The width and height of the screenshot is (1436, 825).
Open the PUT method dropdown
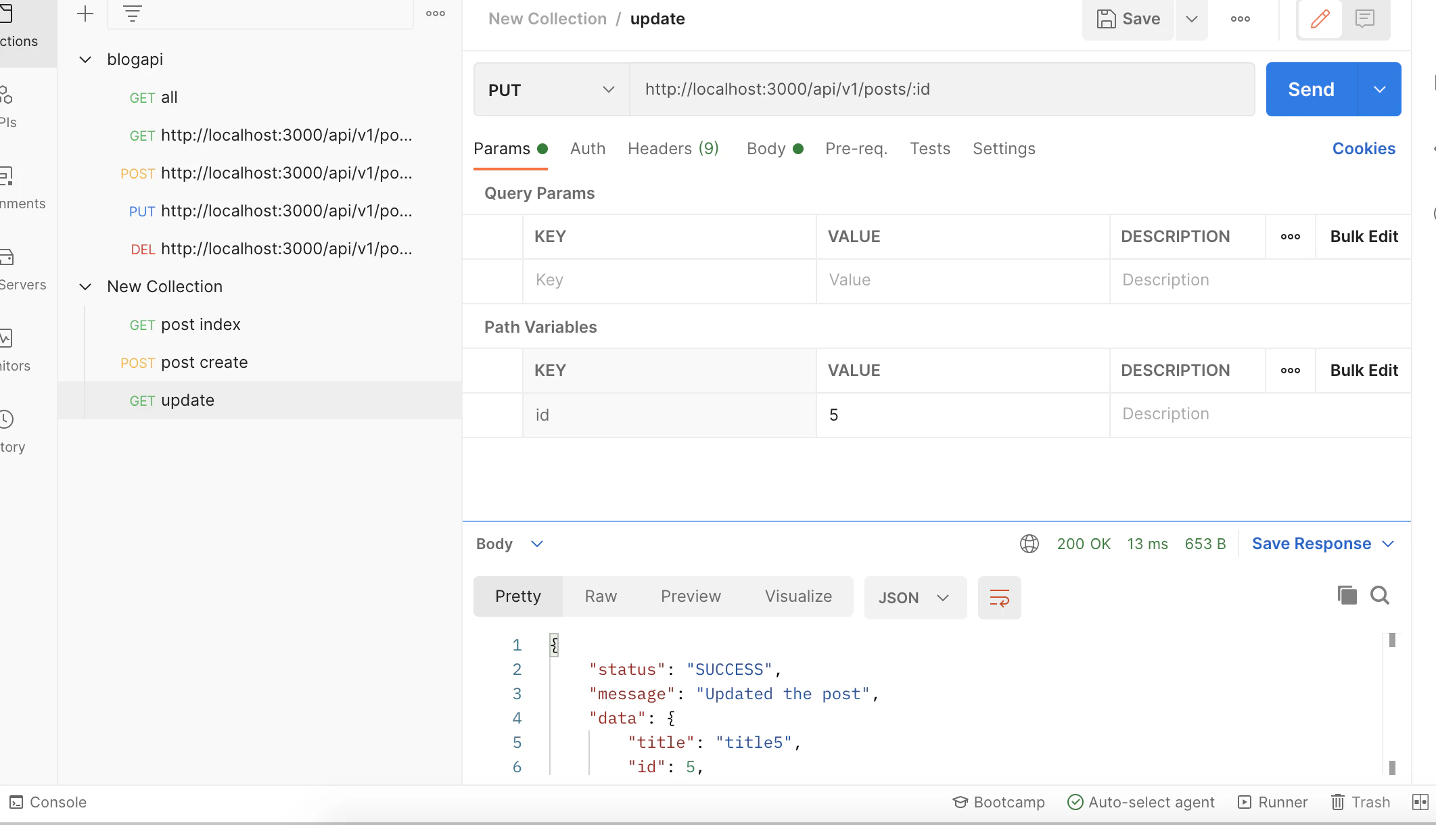tap(551, 89)
